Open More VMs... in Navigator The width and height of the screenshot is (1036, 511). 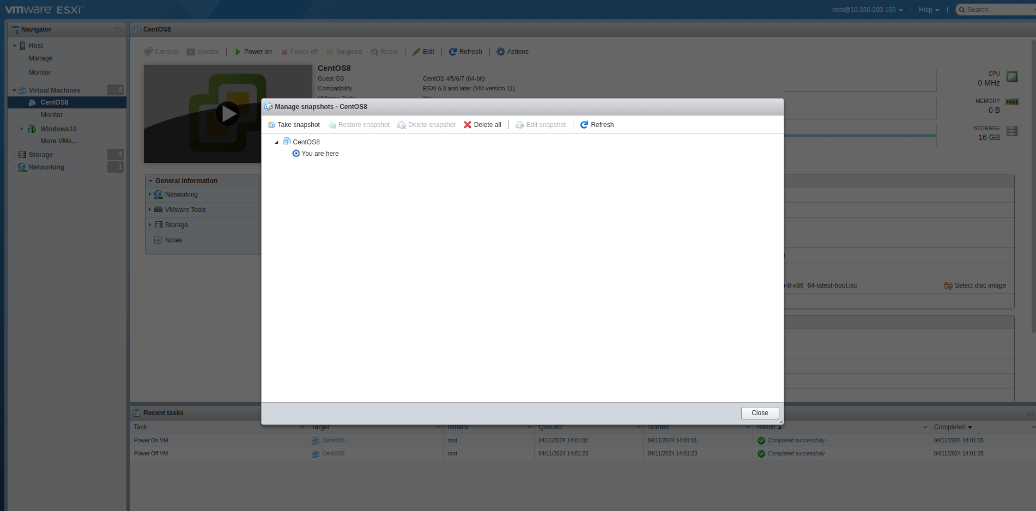(59, 141)
